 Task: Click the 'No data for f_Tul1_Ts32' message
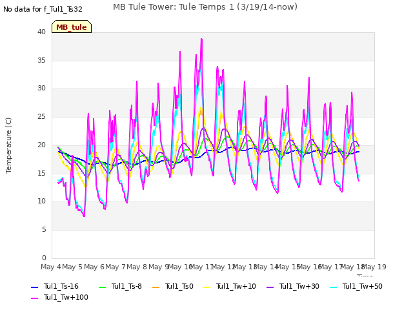click(43, 10)
